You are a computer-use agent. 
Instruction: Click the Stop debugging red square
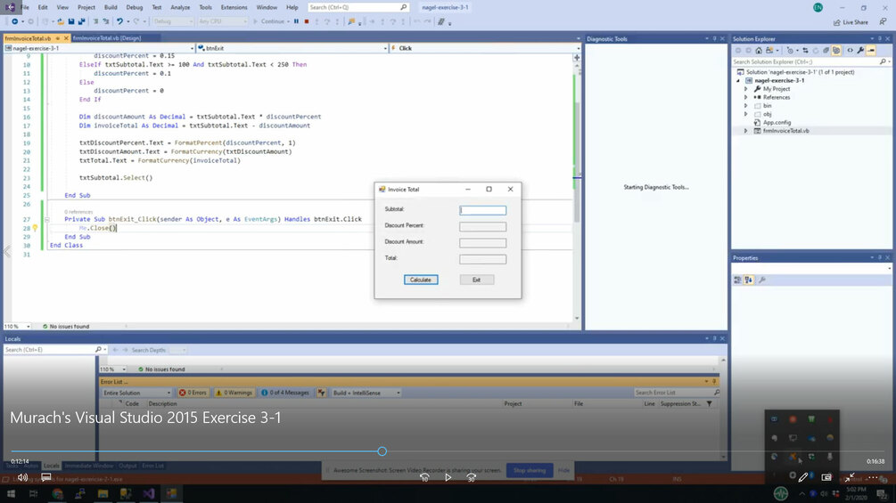tap(307, 21)
